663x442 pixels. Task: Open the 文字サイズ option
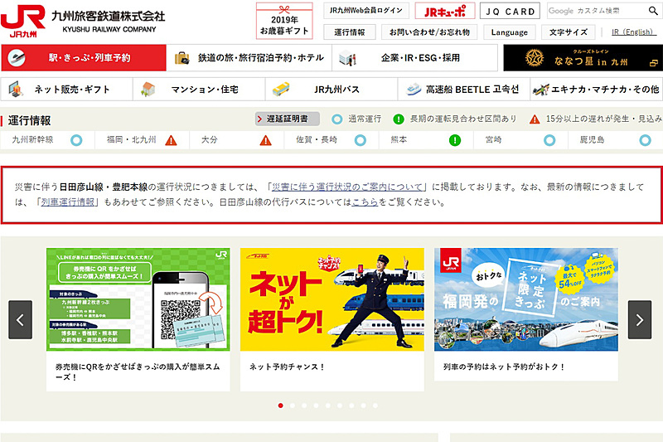(x=569, y=32)
